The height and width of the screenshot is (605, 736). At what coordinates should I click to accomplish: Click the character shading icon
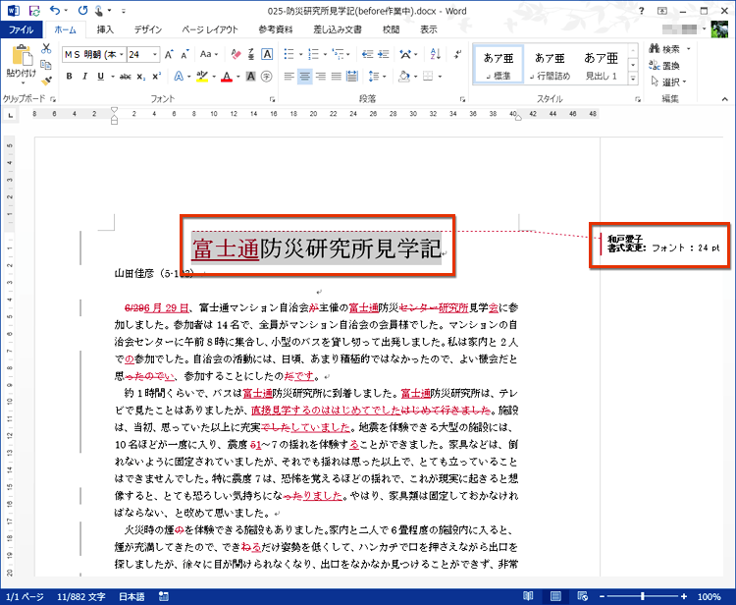pyautogui.click(x=251, y=76)
